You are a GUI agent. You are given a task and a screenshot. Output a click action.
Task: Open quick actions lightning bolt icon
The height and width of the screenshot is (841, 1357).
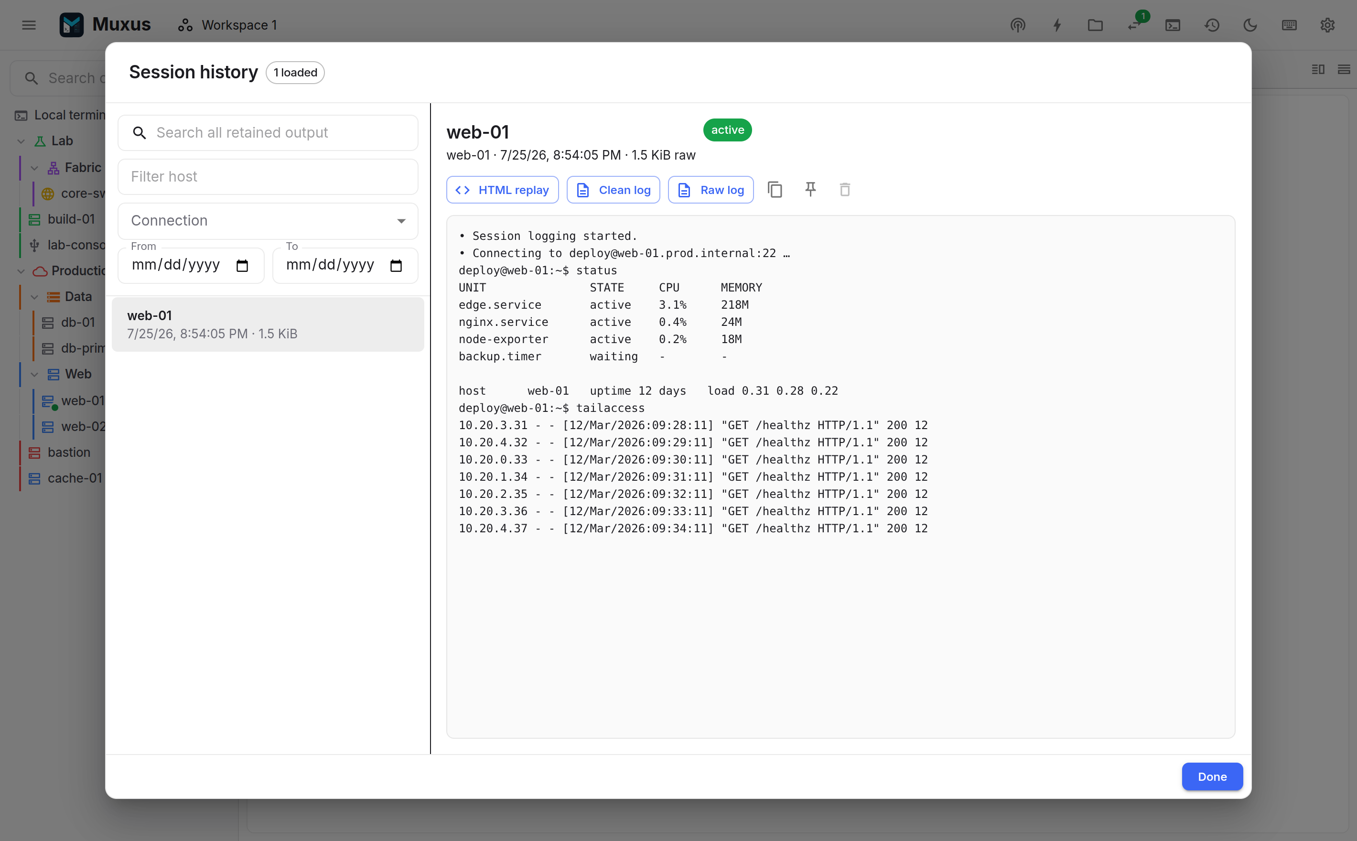1056,25
